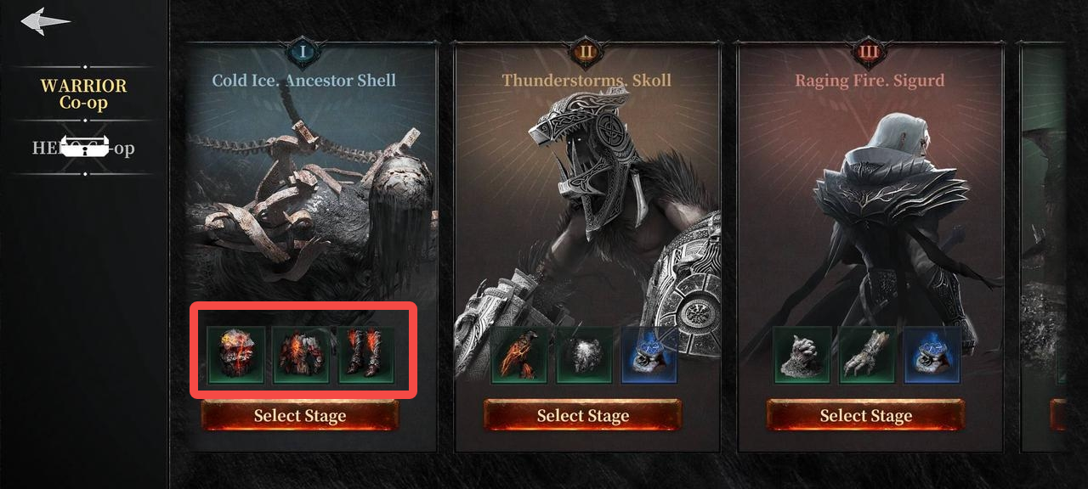Tap the lock icon on Hero Co-op

84,149
